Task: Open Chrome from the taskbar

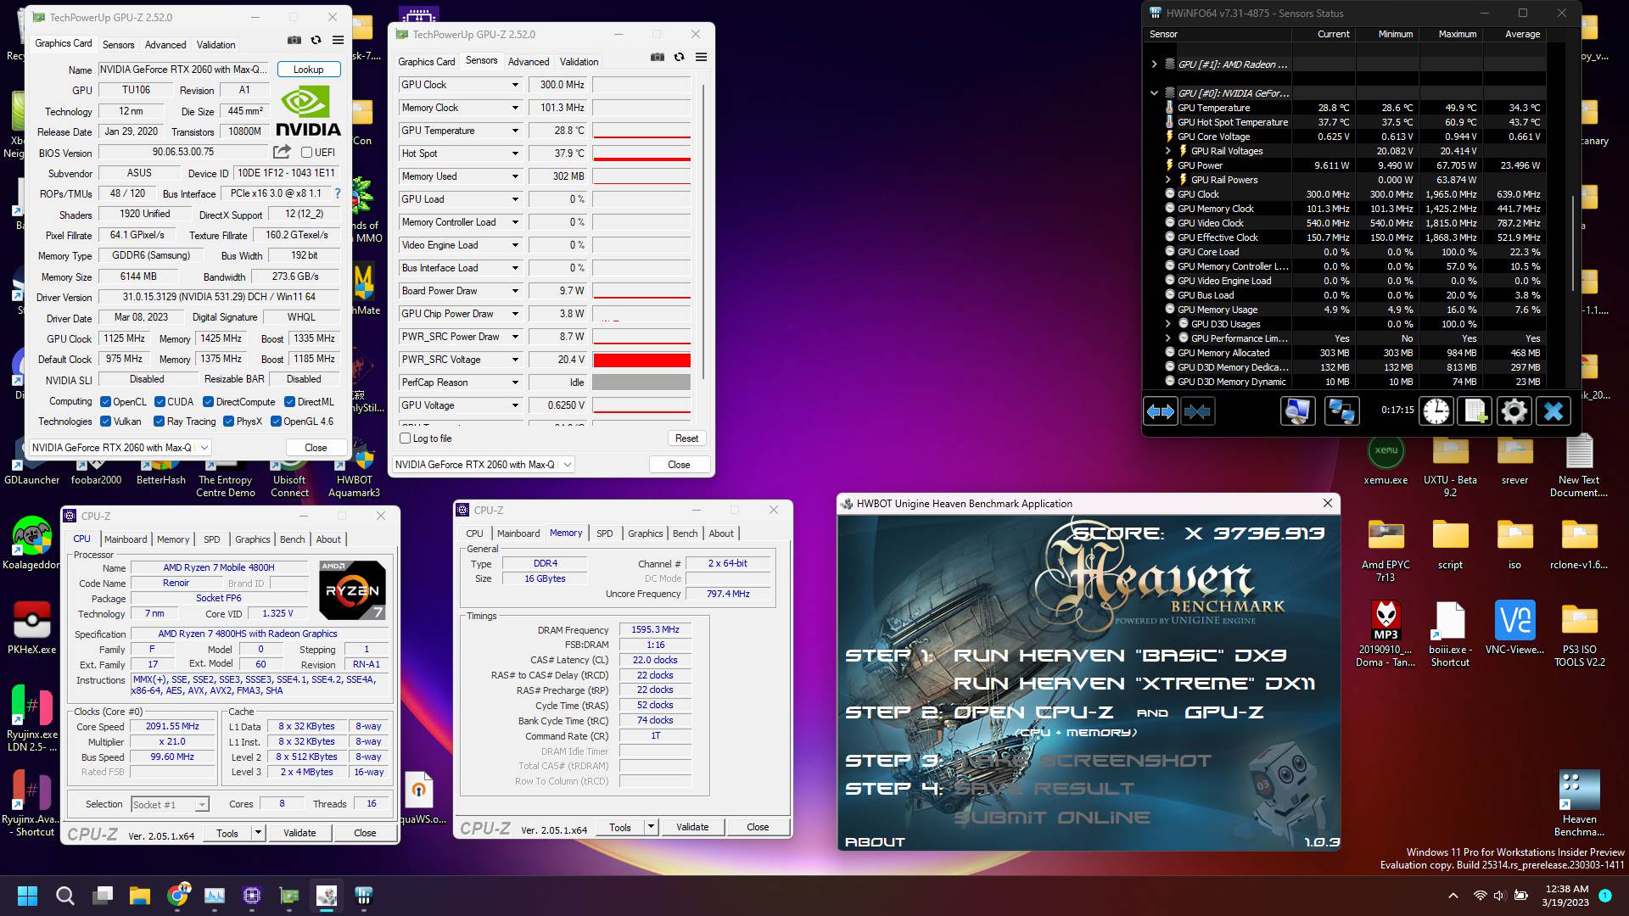Action: point(177,896)
